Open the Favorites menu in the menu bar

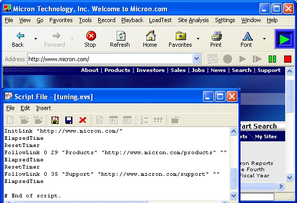[x=61, y=20]
